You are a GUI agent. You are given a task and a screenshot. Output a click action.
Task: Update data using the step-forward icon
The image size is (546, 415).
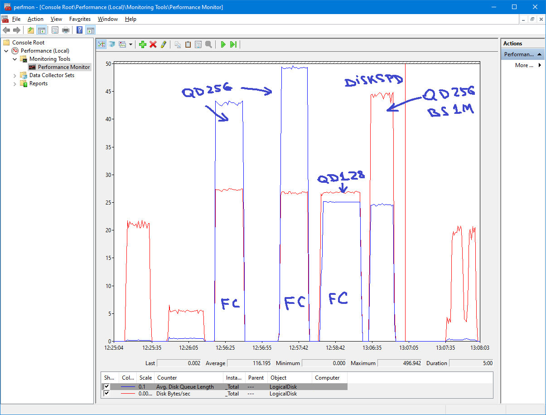(x=233, y=44)
